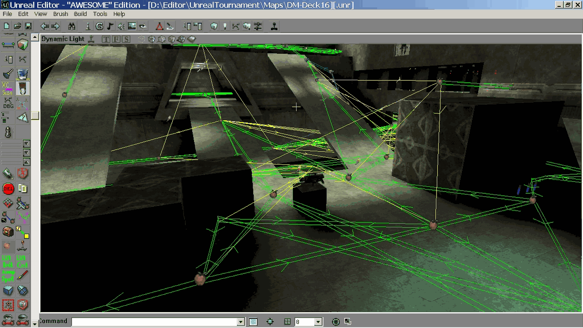Expand the Command history dropdown arrow
The image size is (583, 328).
241,322
